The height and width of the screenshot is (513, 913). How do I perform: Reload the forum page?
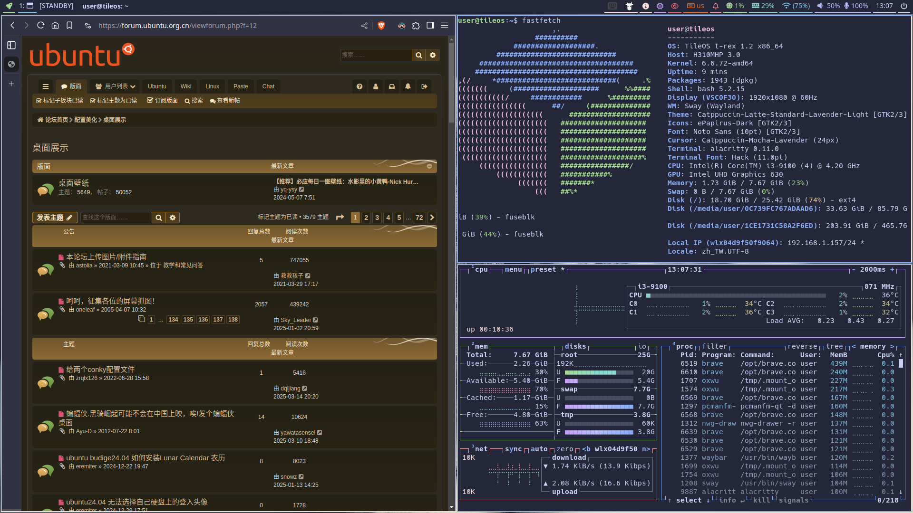point(41,26)
